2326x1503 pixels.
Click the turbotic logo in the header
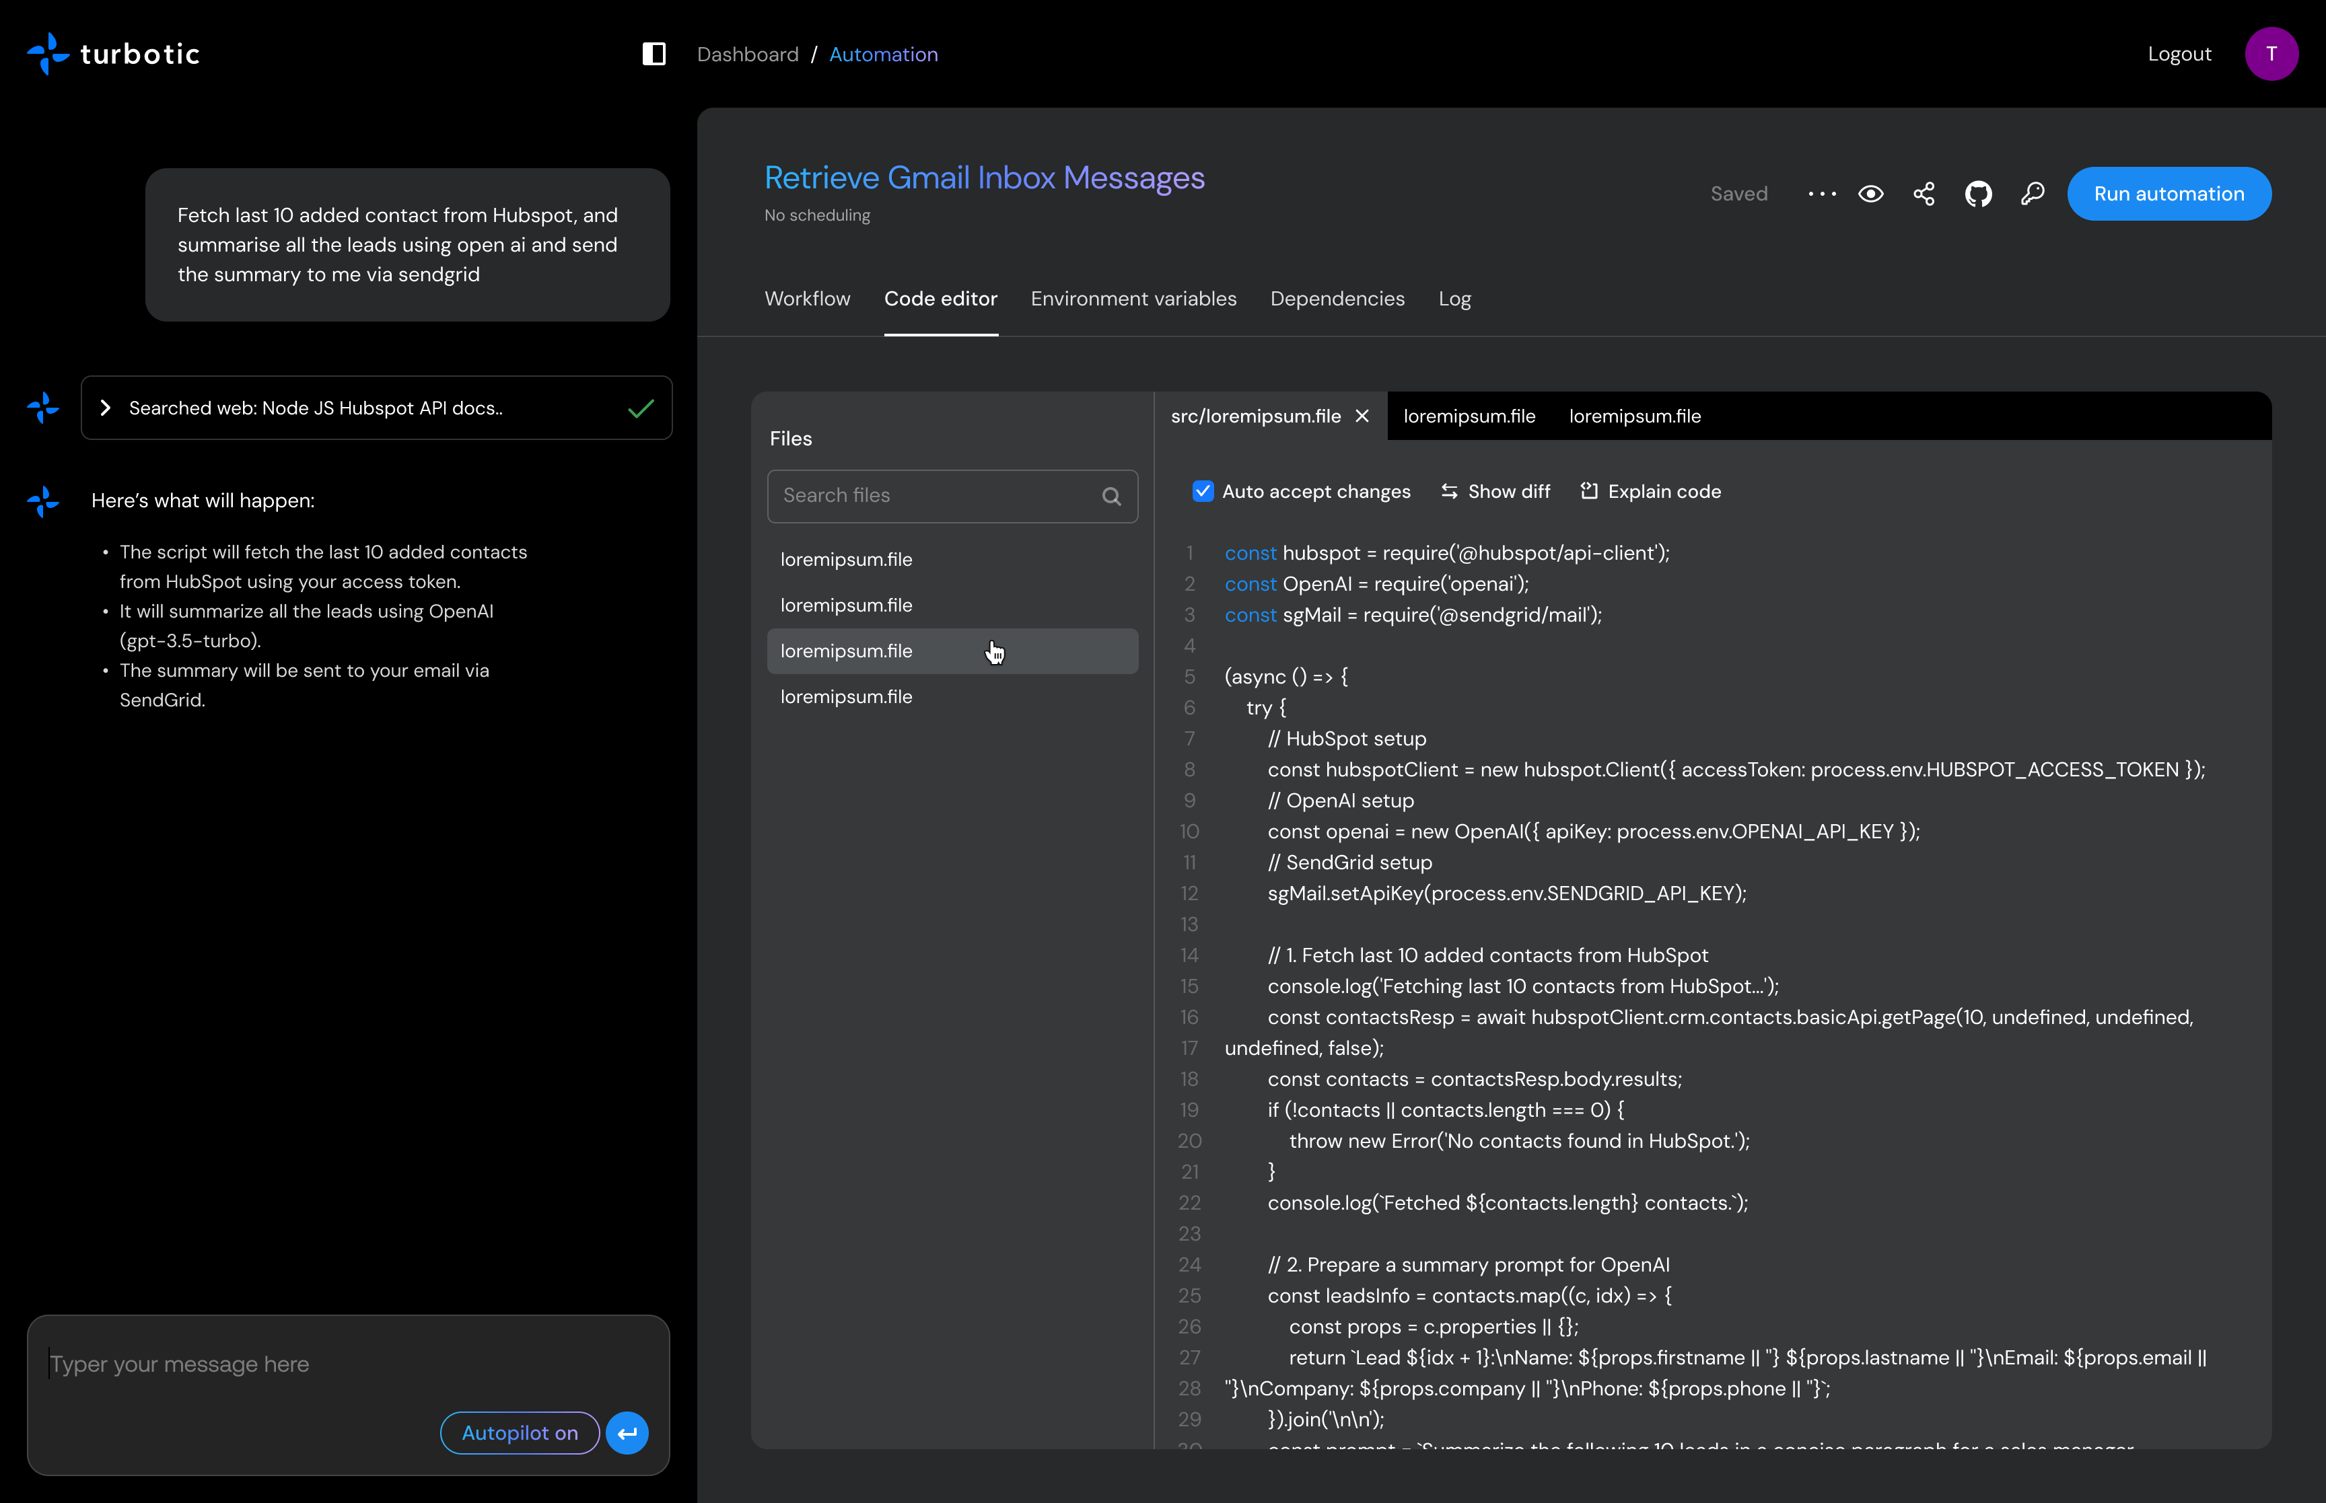(112, 54)
